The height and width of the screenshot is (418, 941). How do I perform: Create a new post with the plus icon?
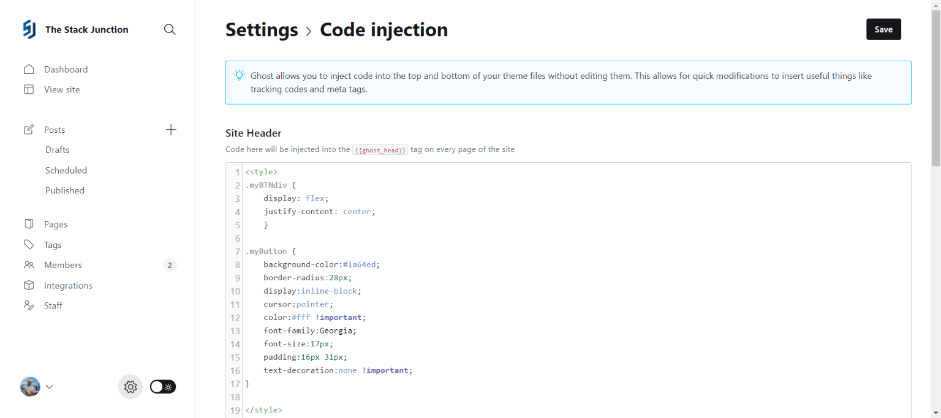[171, 129]
